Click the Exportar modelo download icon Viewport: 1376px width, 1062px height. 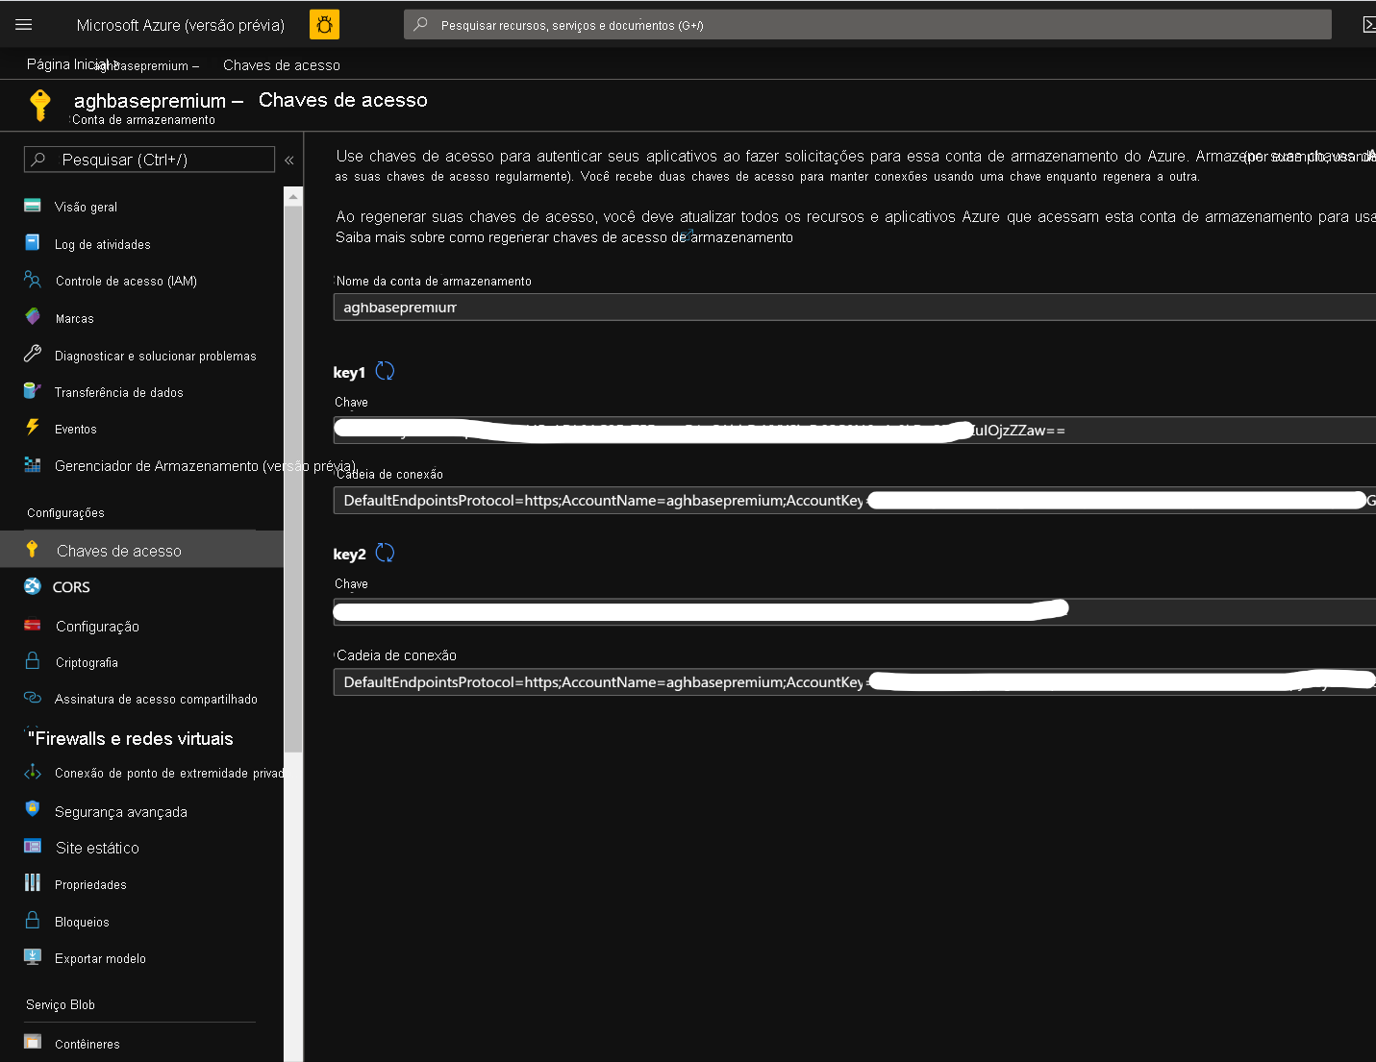[x=33, y=957]
